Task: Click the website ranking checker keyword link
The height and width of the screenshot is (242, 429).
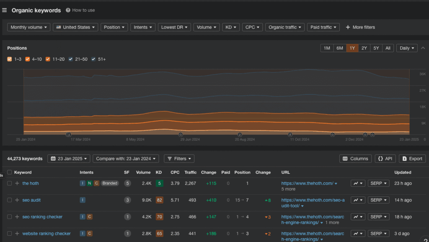Action: (x=47, y=234)
